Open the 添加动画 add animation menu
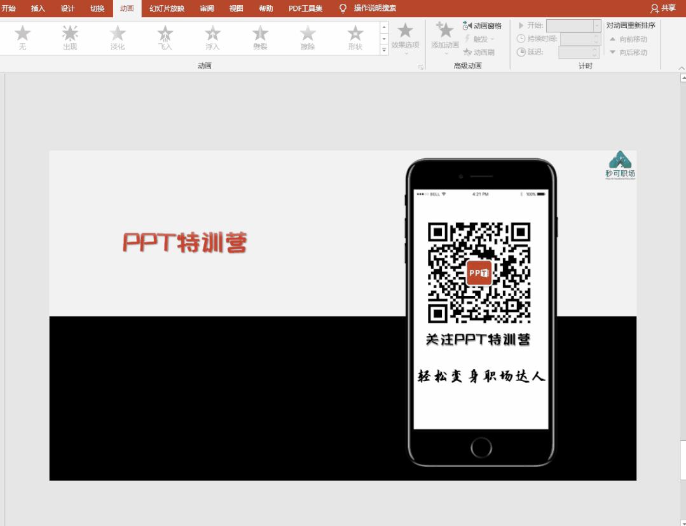686x526 pixels. click(445, 39)
